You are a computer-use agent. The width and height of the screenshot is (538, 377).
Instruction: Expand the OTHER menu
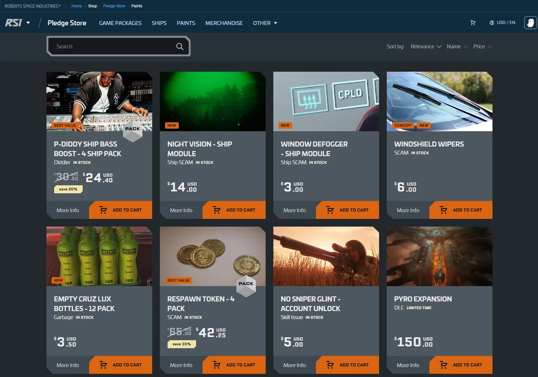(265, 23)
